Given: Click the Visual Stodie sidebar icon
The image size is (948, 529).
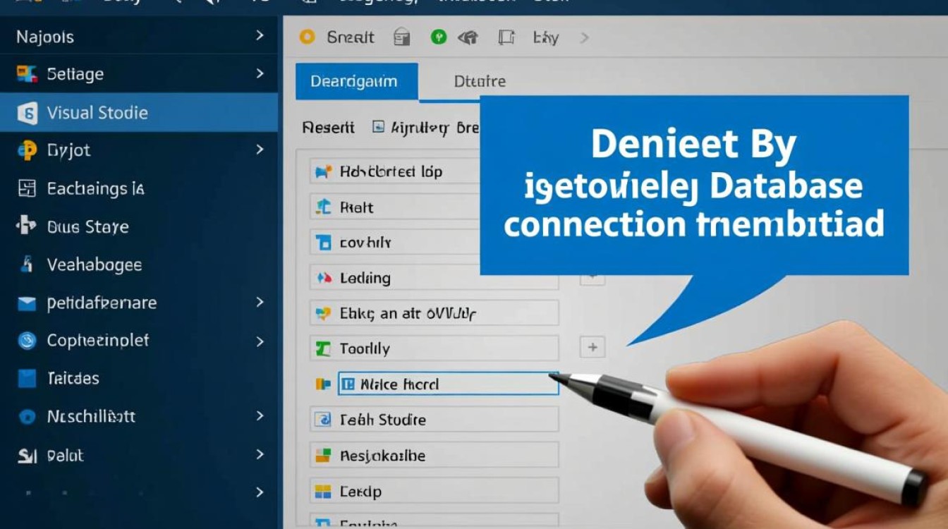Looking at the screenshot, I should [27, 113].
